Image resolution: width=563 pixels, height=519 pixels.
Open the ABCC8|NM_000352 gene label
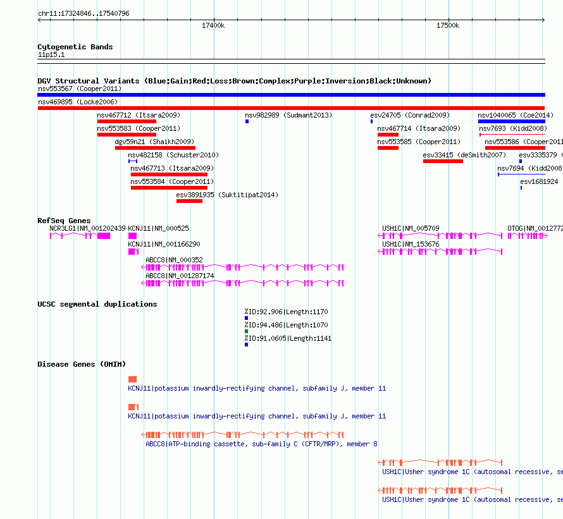point(174,260)
